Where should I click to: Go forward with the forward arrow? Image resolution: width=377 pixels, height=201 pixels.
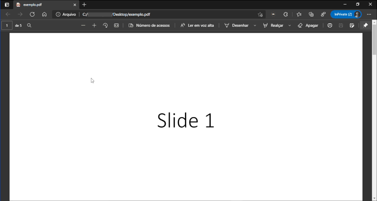tap(20, 14)
